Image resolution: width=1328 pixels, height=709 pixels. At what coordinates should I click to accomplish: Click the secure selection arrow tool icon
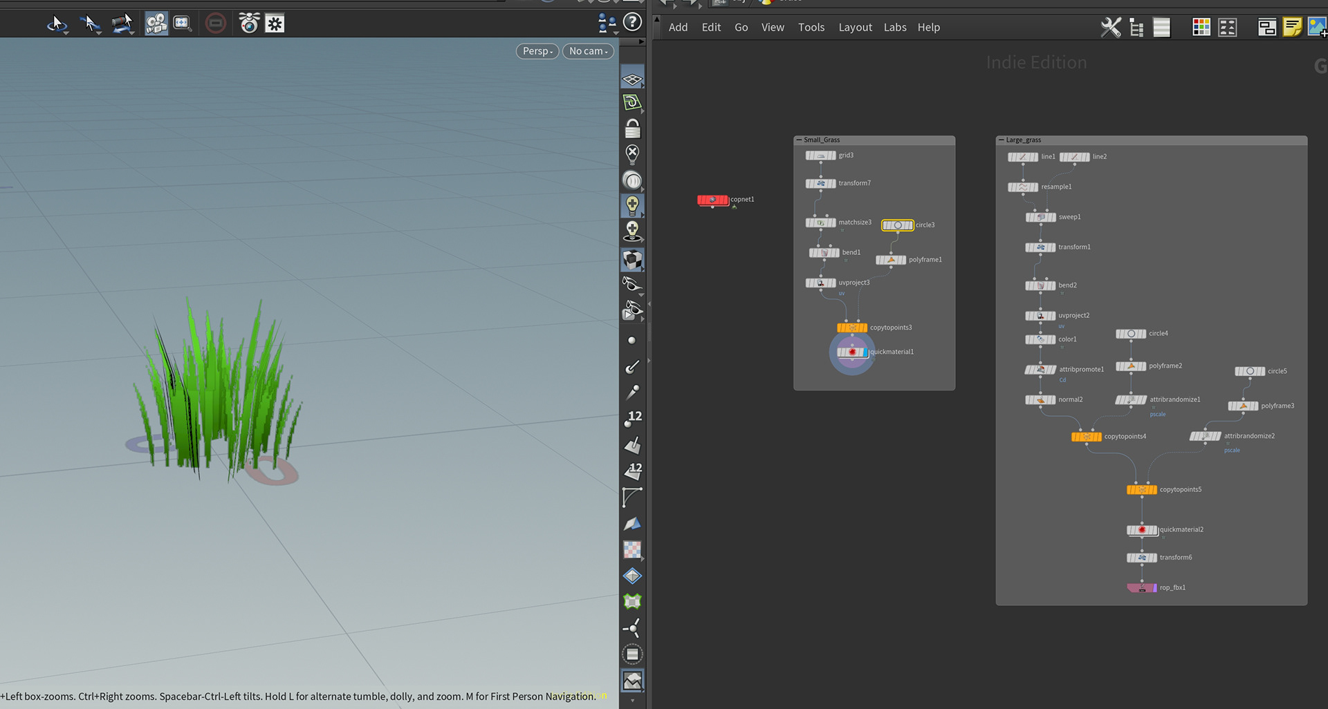89,23
